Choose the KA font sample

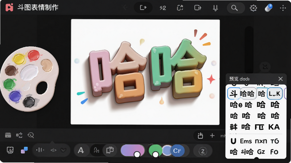(274, 127)
